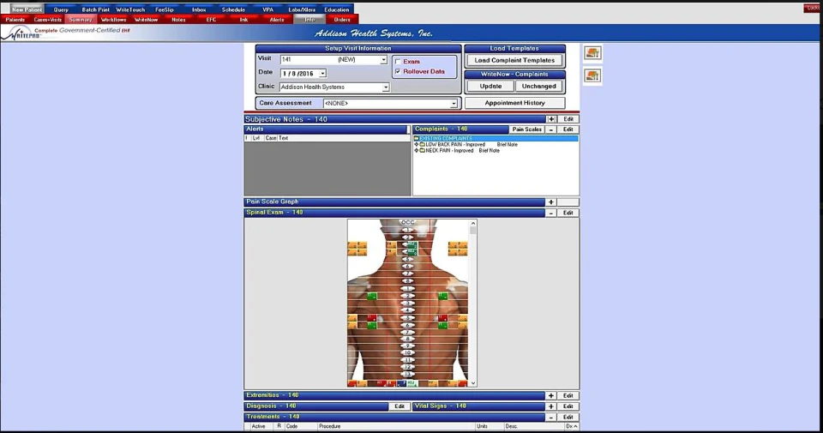Image resolution: width=823 pixels, height=433 pixels.
Task: Go to the Cases+Visits tab
Action: point(48,20)
